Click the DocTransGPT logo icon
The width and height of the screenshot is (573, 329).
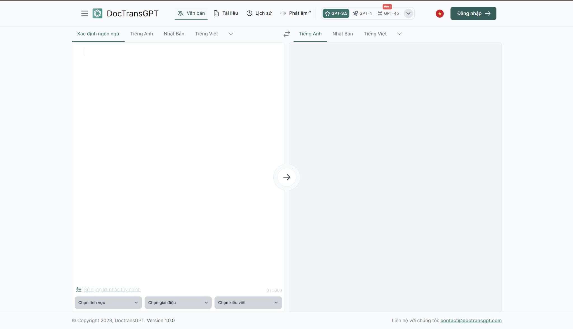tap(97, 13)
